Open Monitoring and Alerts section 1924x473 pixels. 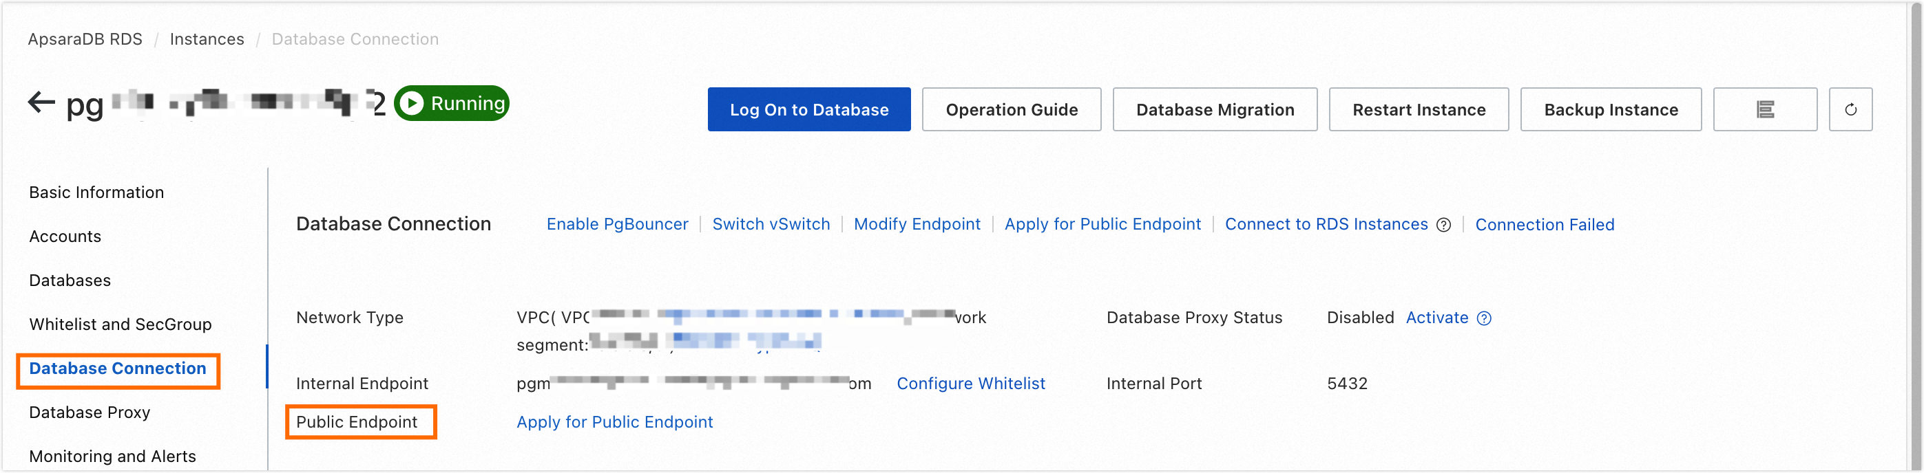tap(113, 456)
